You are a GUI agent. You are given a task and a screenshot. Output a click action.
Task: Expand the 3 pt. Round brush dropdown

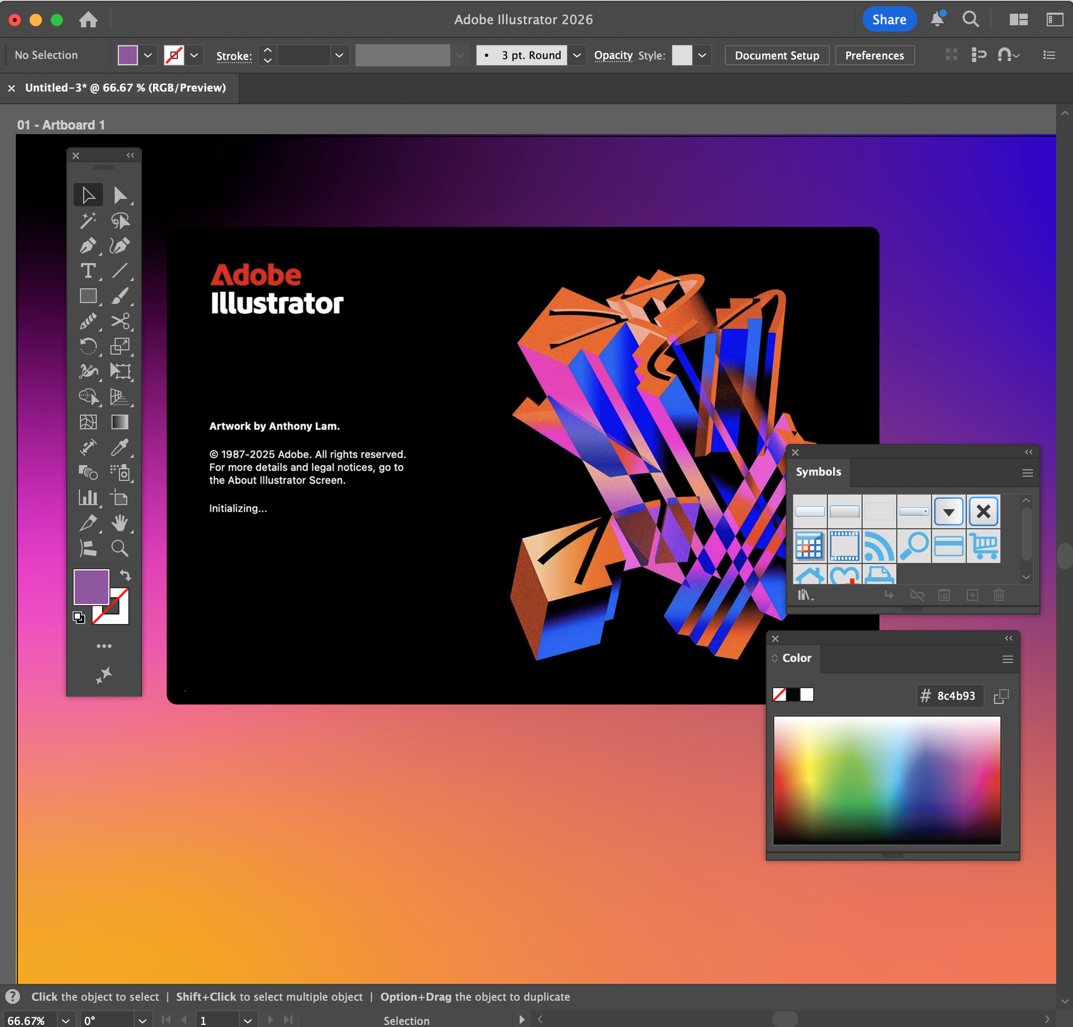pyautogui.click(x=576, y=55)
